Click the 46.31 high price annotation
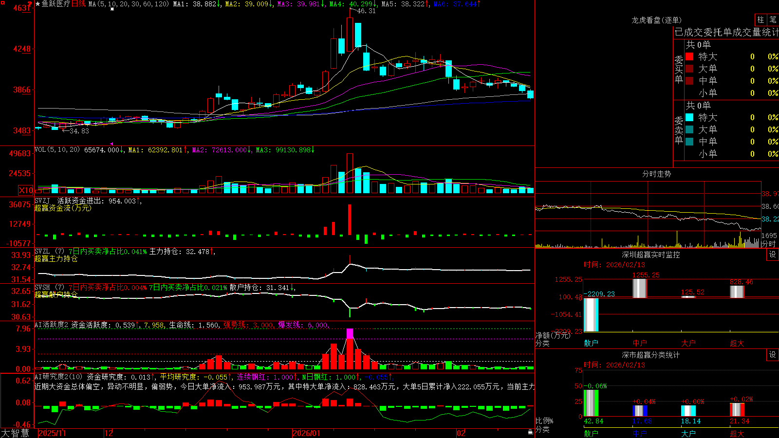 pyautogui.click(x=366, y=11)
